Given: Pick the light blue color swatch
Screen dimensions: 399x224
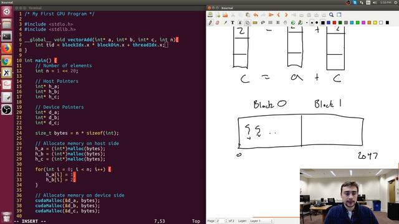Looking at the screenshot, I should point(352,22).
